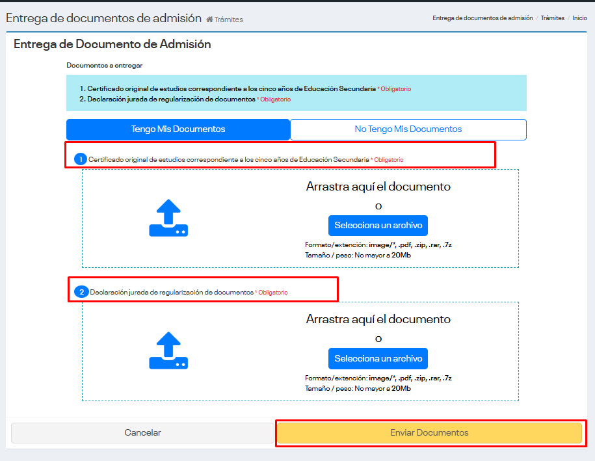Click the upload tray icon for the Certificado document
Image resolution: width=595 pixels, height=461 pixels.
(168, 218)
